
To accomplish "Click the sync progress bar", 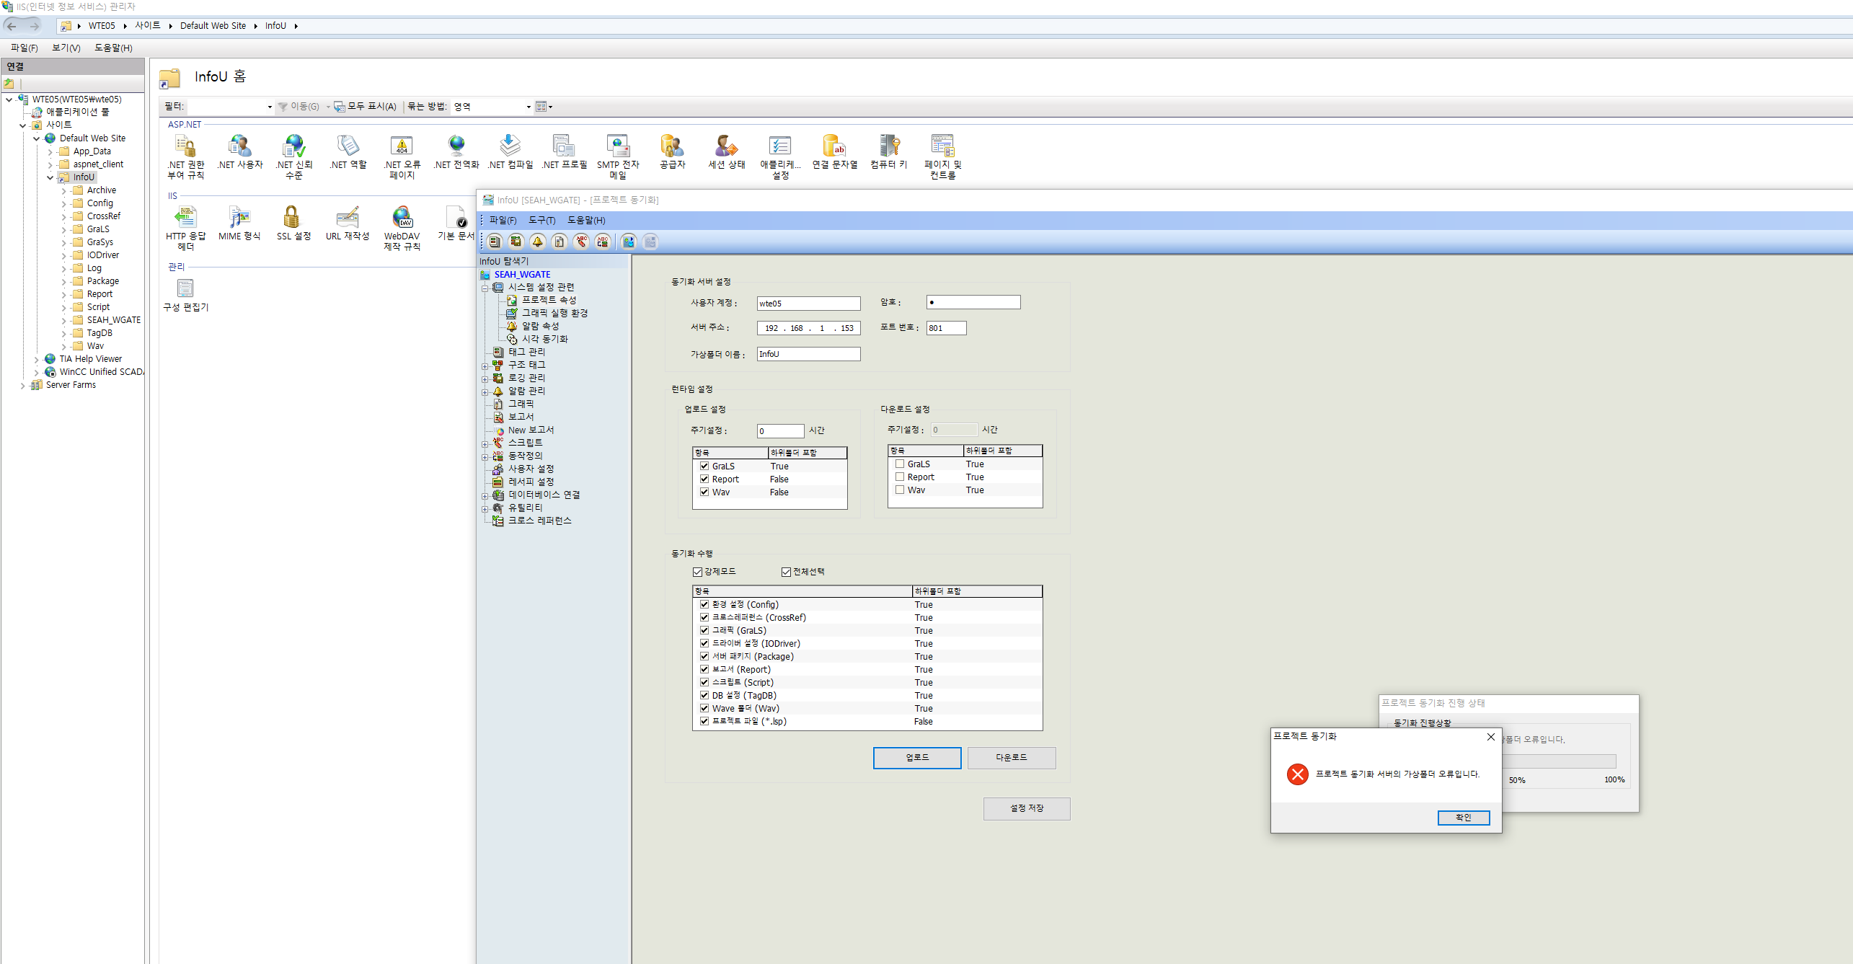I will click(1560, 761).
